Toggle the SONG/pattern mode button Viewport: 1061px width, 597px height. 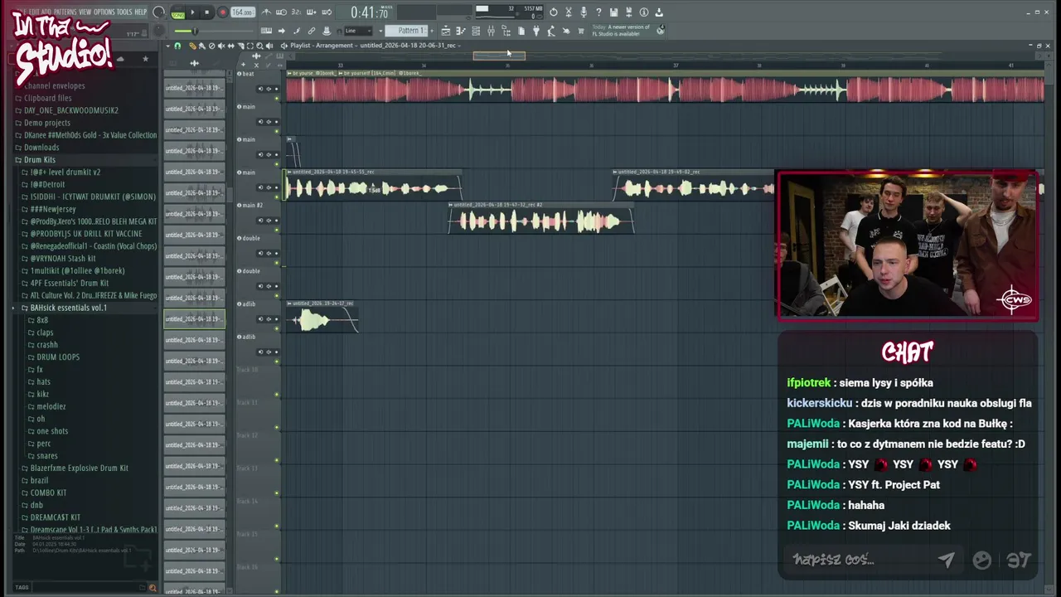point(178,14)
